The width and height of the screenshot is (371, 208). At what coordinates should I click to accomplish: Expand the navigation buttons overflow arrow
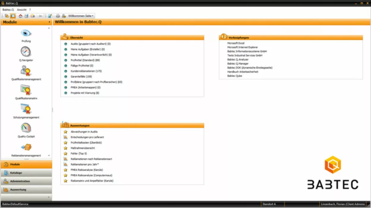tap(48, 197)
